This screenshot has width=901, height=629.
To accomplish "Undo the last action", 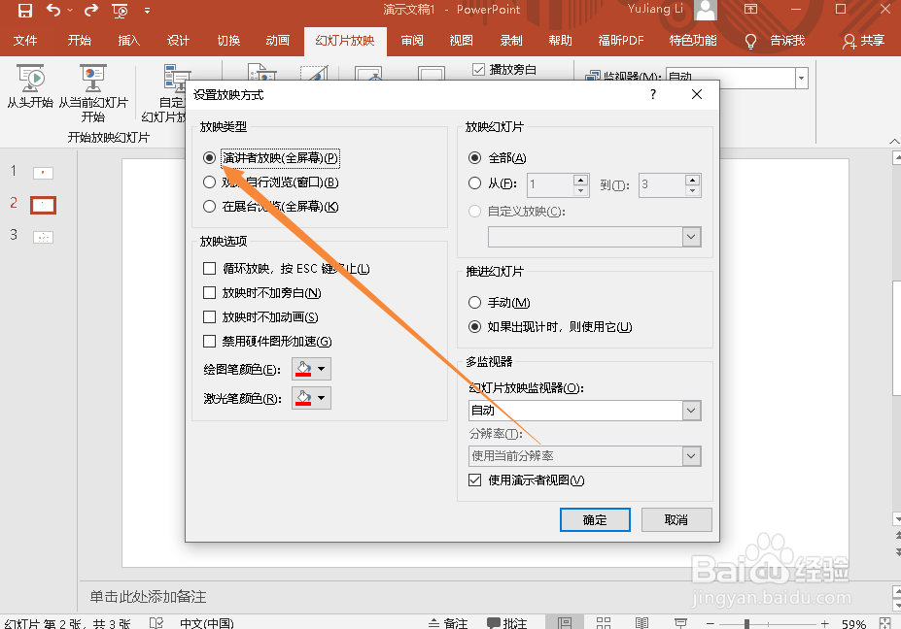I will tap(53, 10).
